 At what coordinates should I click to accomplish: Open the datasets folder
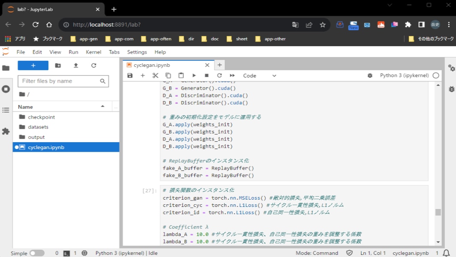tap(38, 127)
